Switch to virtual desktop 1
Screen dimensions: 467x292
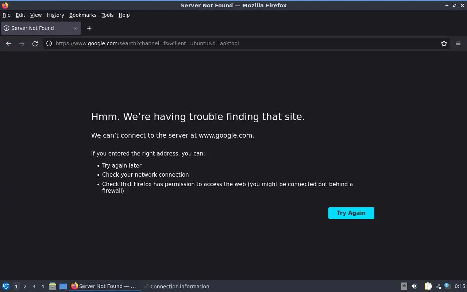pyautogui.click(x=16, y=287)
